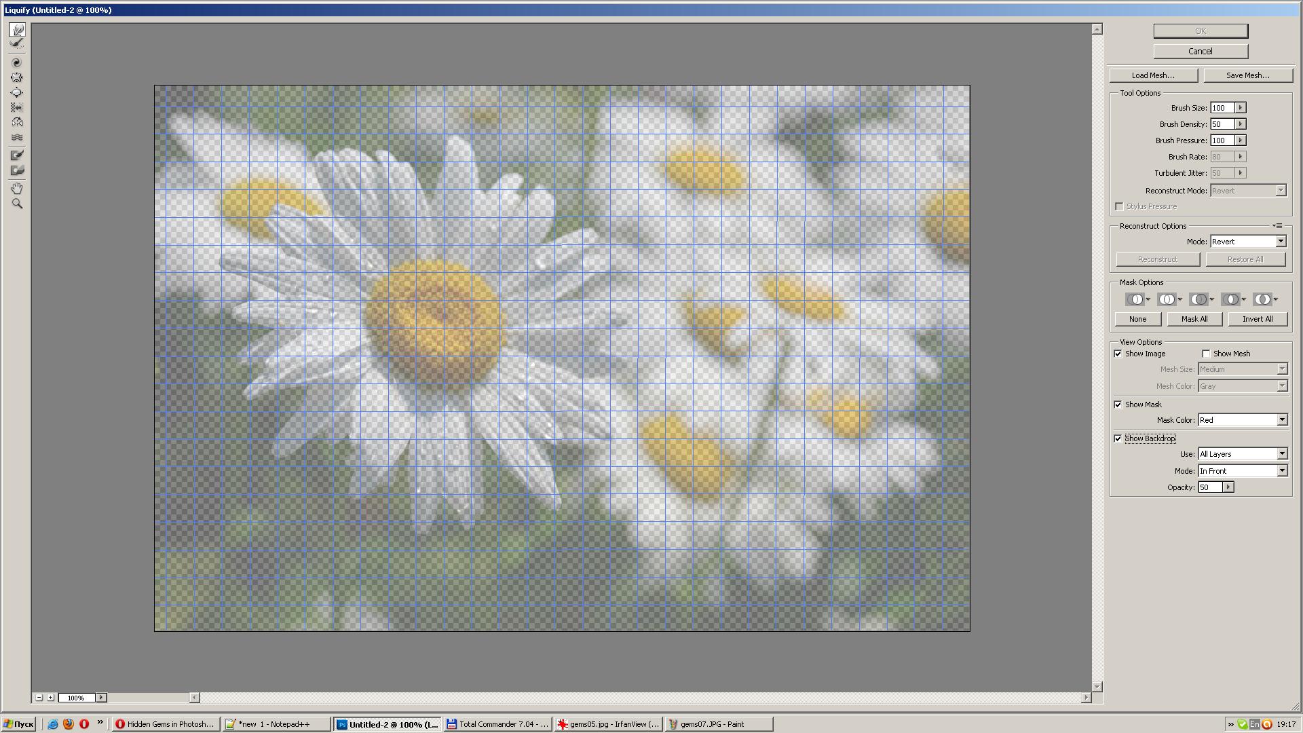Open Brush Size slider popup arrow

[1240, 108]
